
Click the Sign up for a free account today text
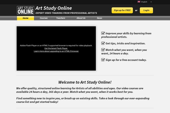pos(126,60)
